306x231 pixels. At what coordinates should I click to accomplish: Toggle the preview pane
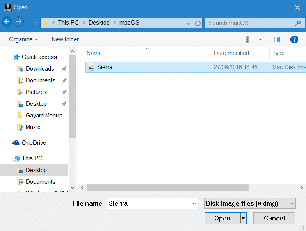pyautogui.click(x=276, y=39)
